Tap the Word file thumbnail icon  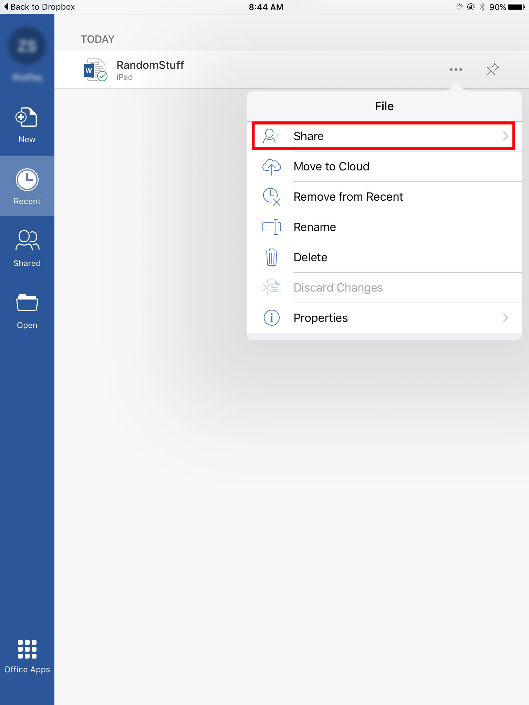95,70
